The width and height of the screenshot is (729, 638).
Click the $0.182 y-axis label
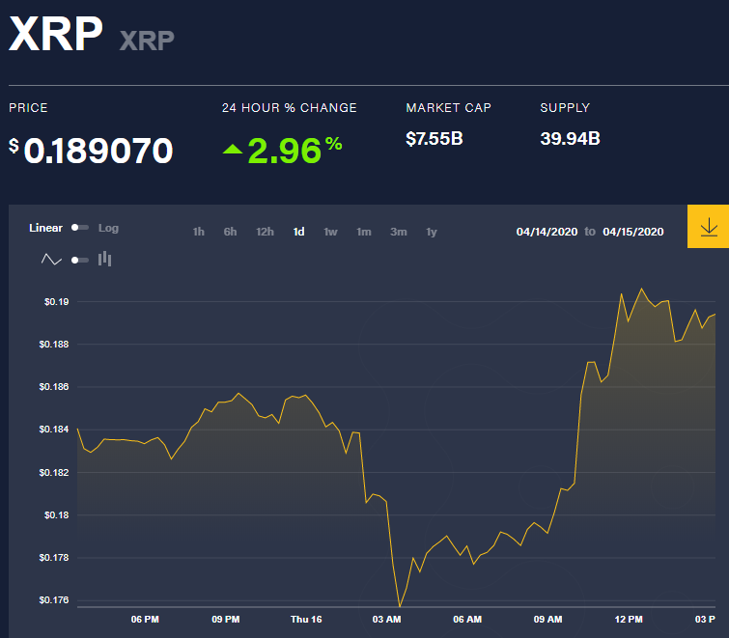coord(54,473)
